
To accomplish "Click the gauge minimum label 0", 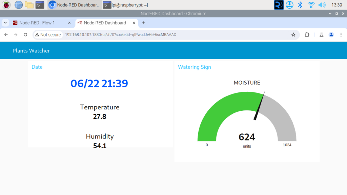I will coord(207,145).
